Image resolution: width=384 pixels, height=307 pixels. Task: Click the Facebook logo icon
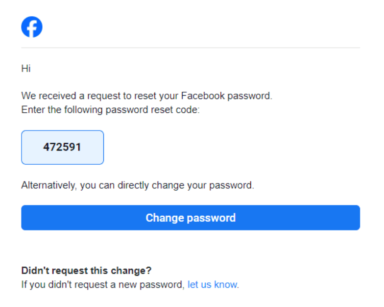(x=32, y=27)
